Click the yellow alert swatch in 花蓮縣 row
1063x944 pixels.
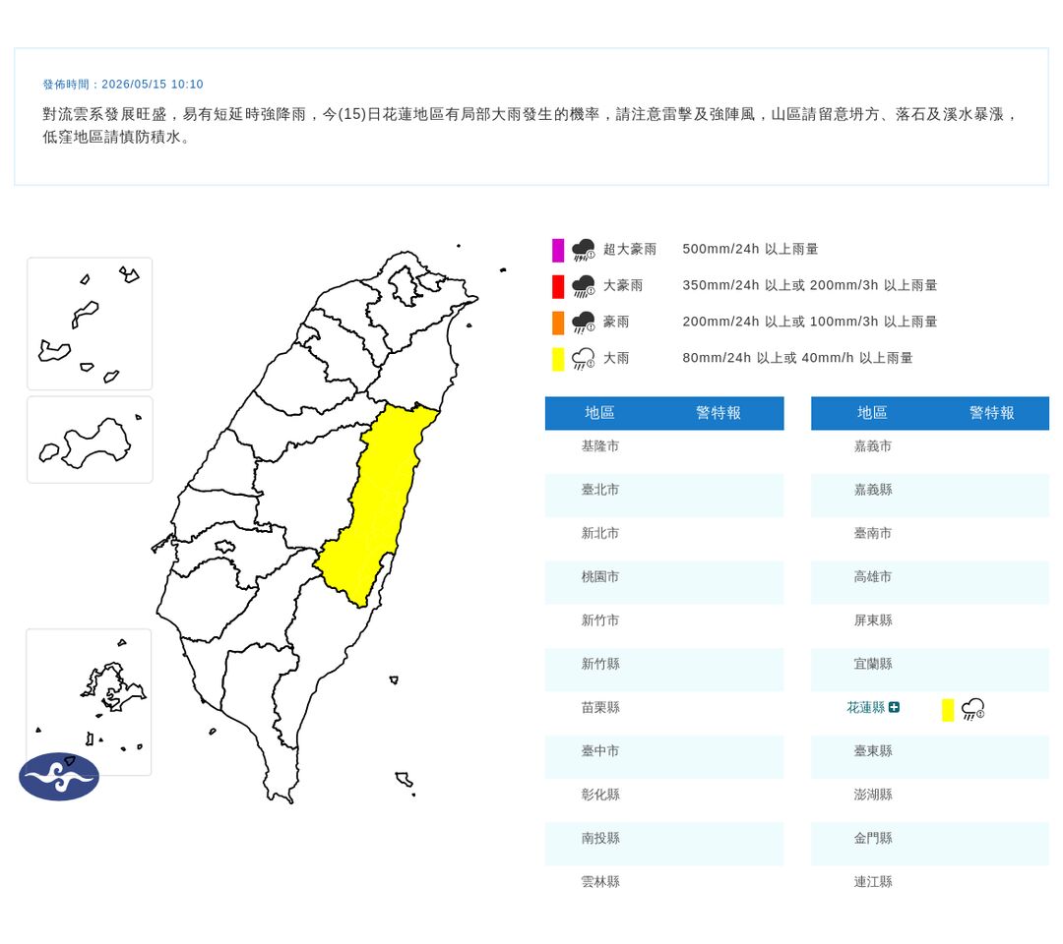point(948,710)
